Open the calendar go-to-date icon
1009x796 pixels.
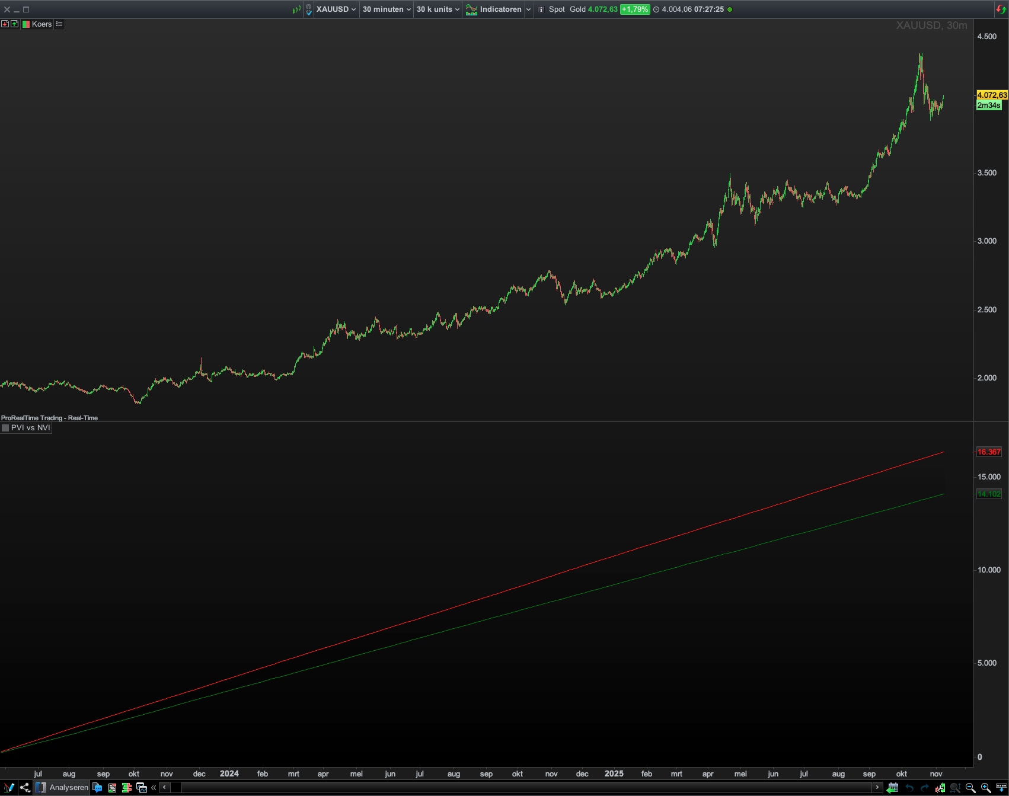893,788
